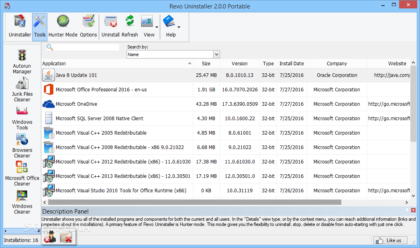Select Visual Studio 2010 Tools Runtime icon
Screen dimensions: 420x248
49,191
